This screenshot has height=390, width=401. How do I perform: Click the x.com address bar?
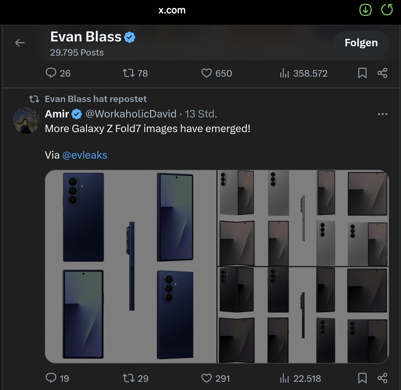pos(172,10)
